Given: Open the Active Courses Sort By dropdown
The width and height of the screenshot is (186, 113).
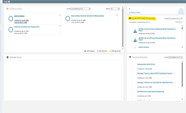Looking at the screenshot, I should (x=81, y=9).
